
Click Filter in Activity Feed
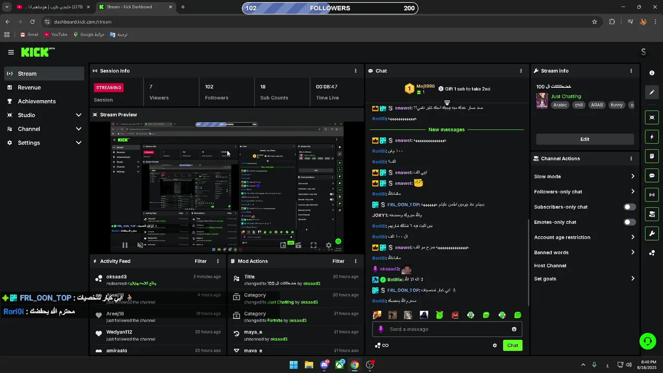[x=200, y=261]
